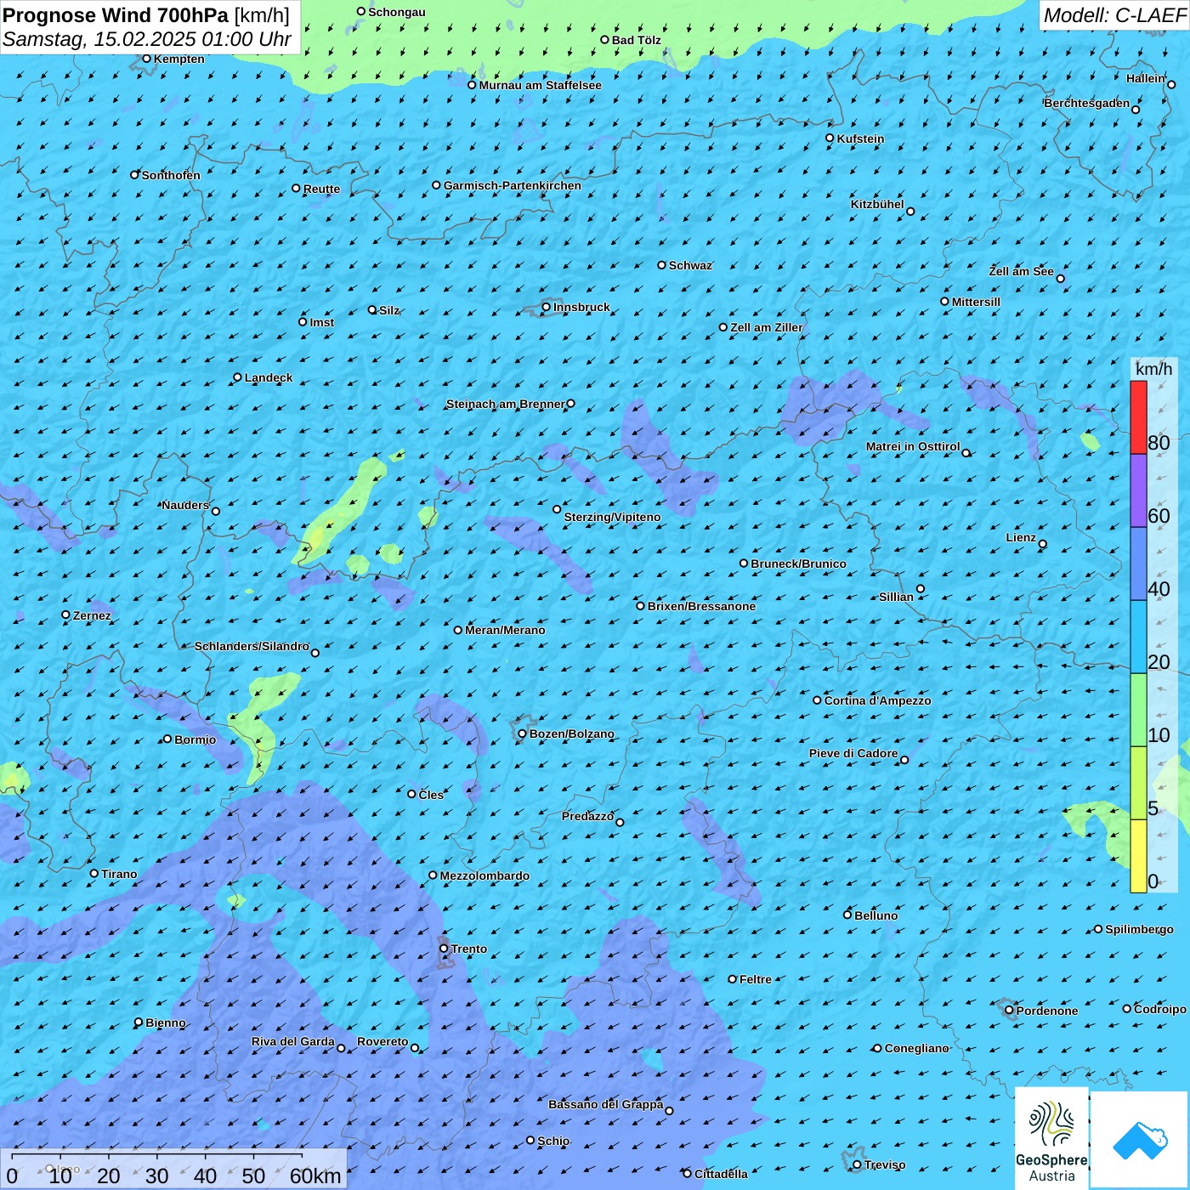Click the 'Zernez' label

[92, 615]
